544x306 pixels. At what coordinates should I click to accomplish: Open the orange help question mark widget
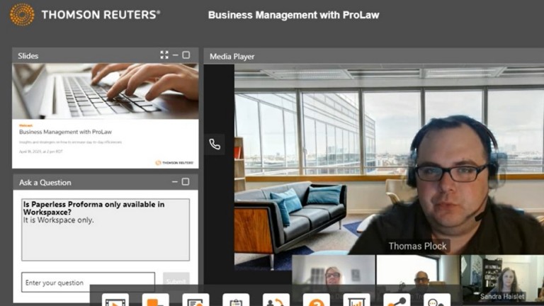pos(316,300)
